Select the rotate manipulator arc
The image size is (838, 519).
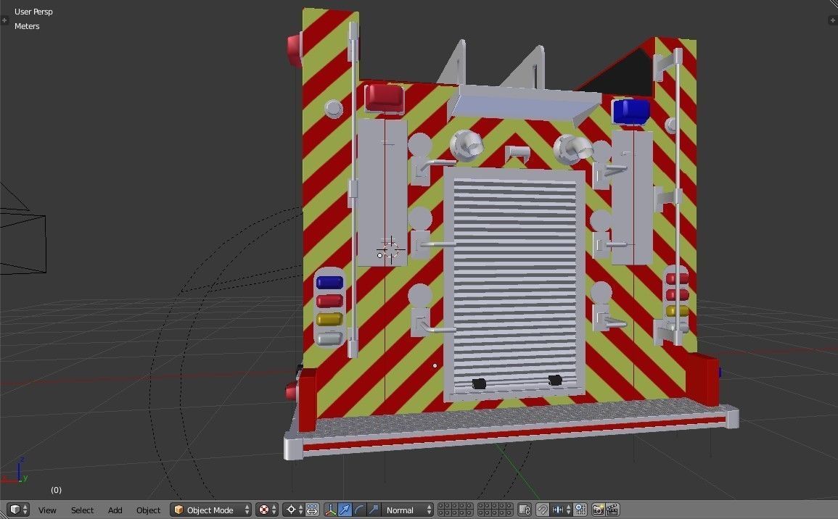click(x=359, y=510)
